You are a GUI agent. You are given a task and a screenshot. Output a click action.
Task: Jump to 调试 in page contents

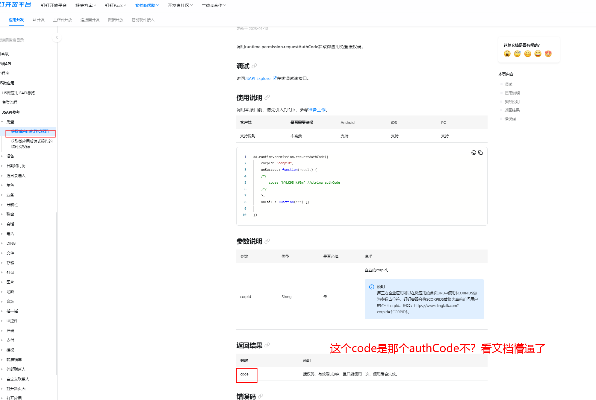pyautogui.click(x=508, y=84)
